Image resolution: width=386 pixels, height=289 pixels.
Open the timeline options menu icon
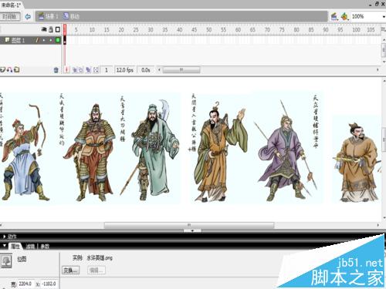click(383, 29)
